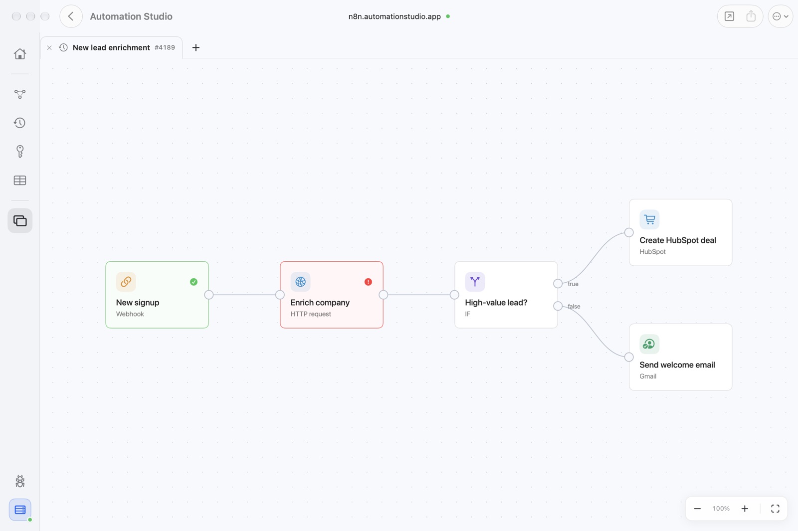Open the credentials key icon
This screenshot has width=798, height=531.
pyautogui.click(x=20, y=151)
